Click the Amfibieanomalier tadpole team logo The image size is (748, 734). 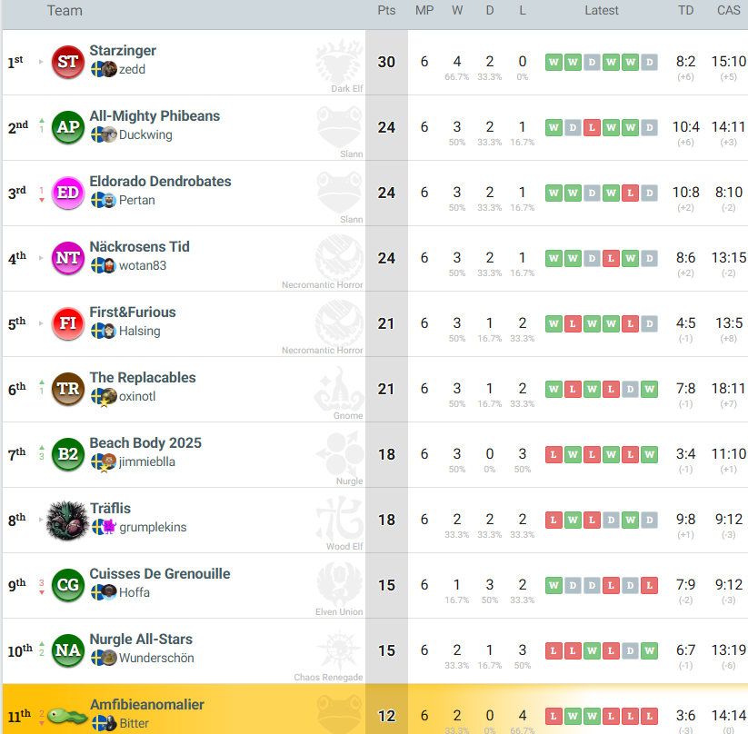pyautogui.click(x=67, y=717)
